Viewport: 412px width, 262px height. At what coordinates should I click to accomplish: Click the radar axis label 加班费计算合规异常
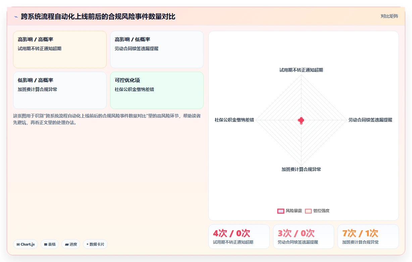coord(301,169)
